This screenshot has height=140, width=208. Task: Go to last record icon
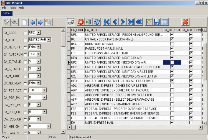[131, 22]
